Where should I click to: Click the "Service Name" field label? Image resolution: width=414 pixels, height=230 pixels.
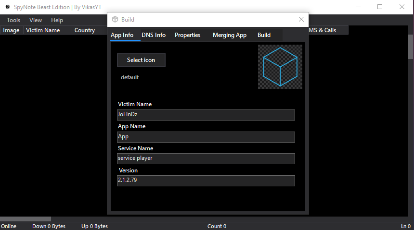point(135,148)
